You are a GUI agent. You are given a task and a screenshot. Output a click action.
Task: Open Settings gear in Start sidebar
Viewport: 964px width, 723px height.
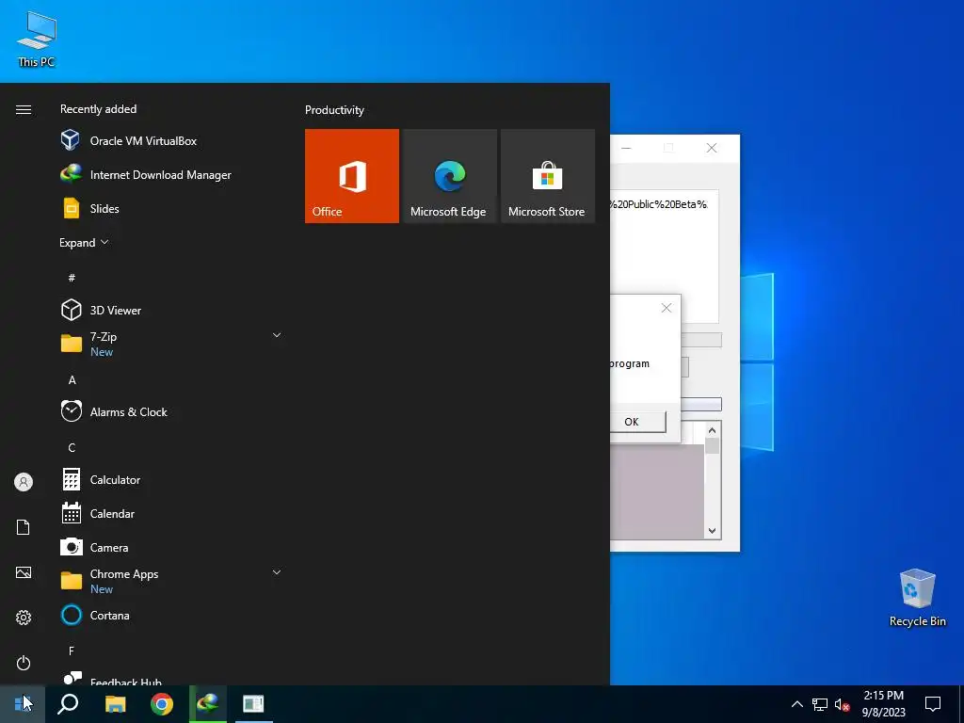(24, 618)
